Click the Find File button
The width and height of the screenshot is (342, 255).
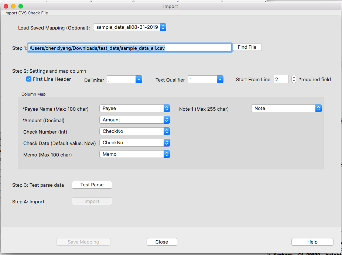pos(247,47)
